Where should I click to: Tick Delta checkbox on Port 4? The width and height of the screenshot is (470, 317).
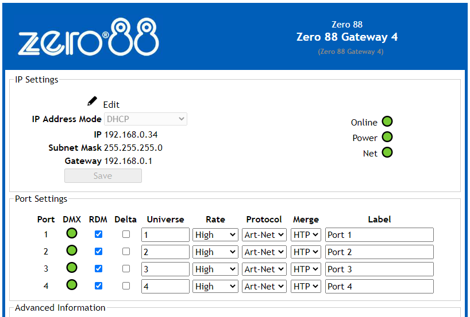click(126, 286)
